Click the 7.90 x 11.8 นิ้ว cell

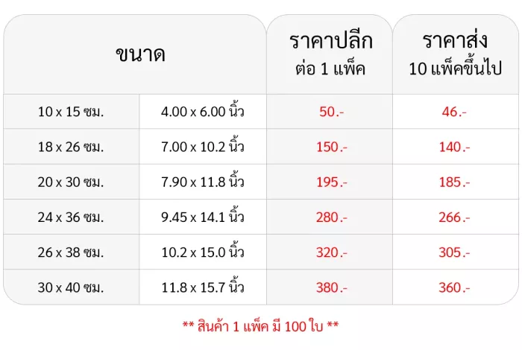coord(202,180)
